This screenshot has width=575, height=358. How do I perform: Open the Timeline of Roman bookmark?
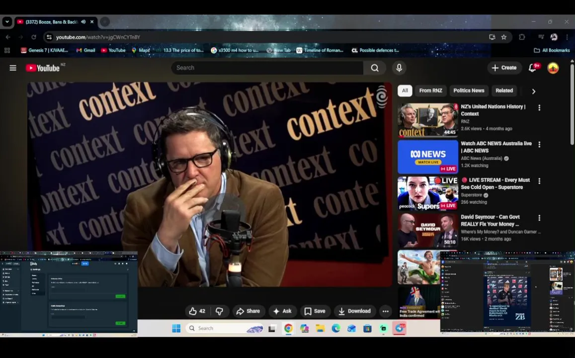(320, 50)
